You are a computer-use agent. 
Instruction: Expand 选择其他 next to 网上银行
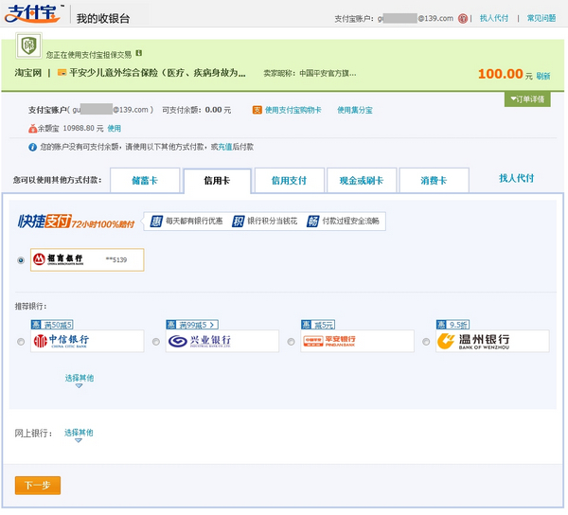tap(80, 434)
